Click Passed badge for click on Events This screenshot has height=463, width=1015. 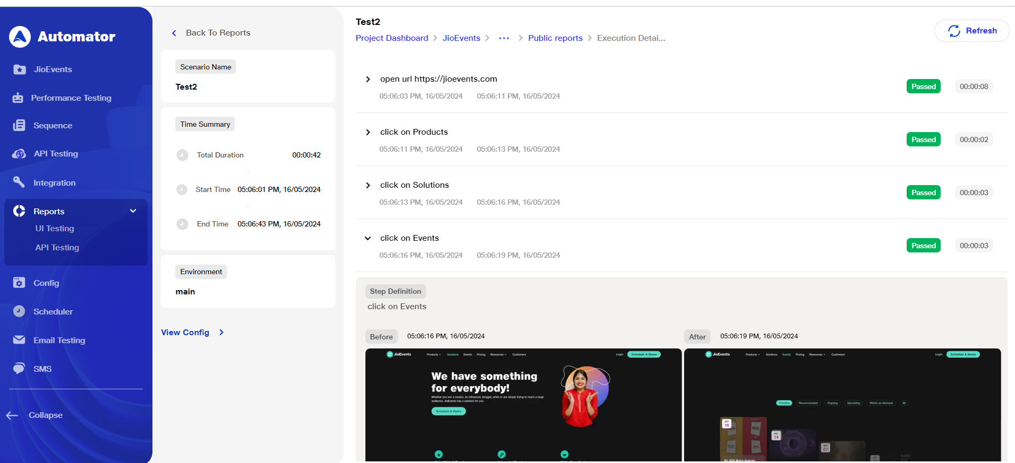(923, 246)
